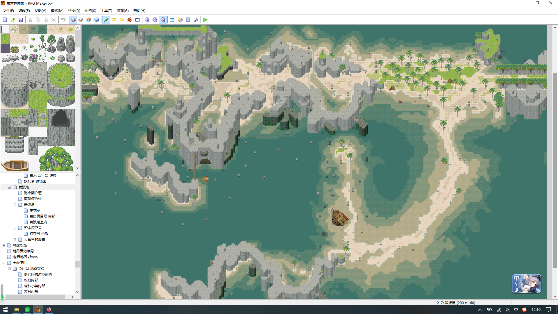Select the rectangle drawing tool
This screenshot has width=558, height=314.
(x=114, y=20)
